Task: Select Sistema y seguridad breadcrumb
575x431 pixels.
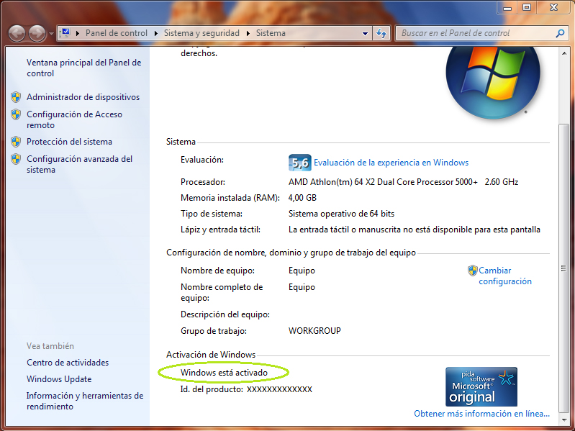Action: point(202,33)
